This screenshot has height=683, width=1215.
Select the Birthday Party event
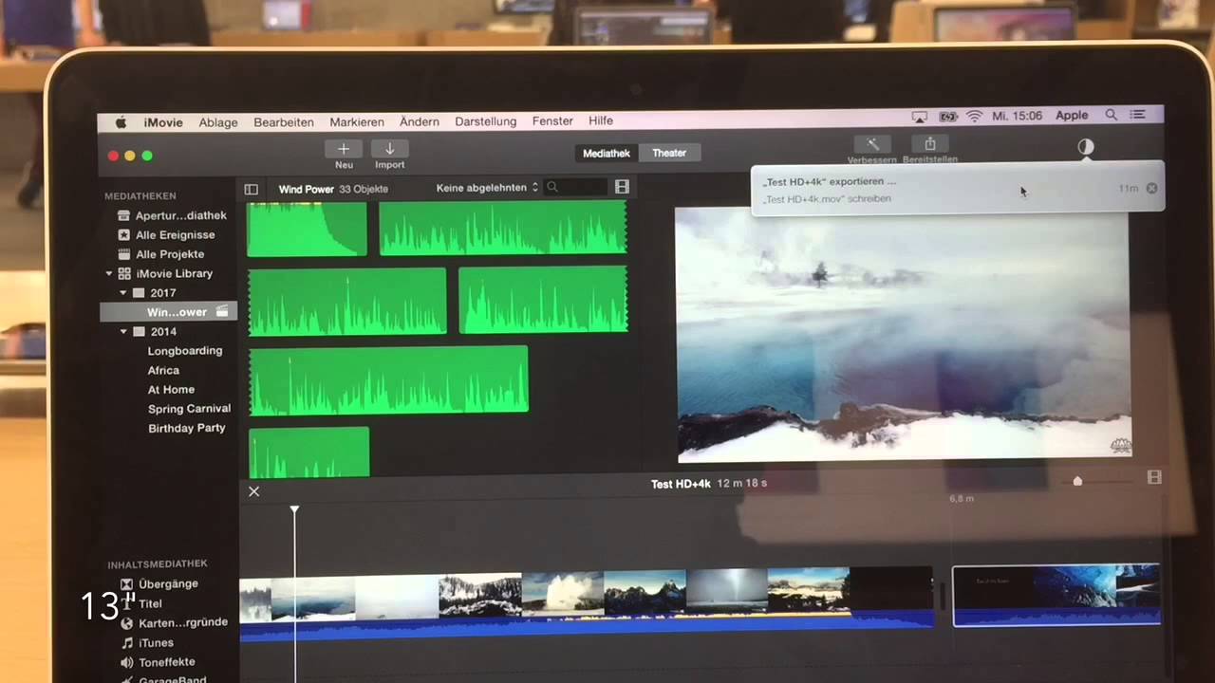[186, 428]
